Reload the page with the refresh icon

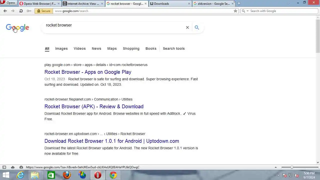pyautogui.click(x=21, y=11)
